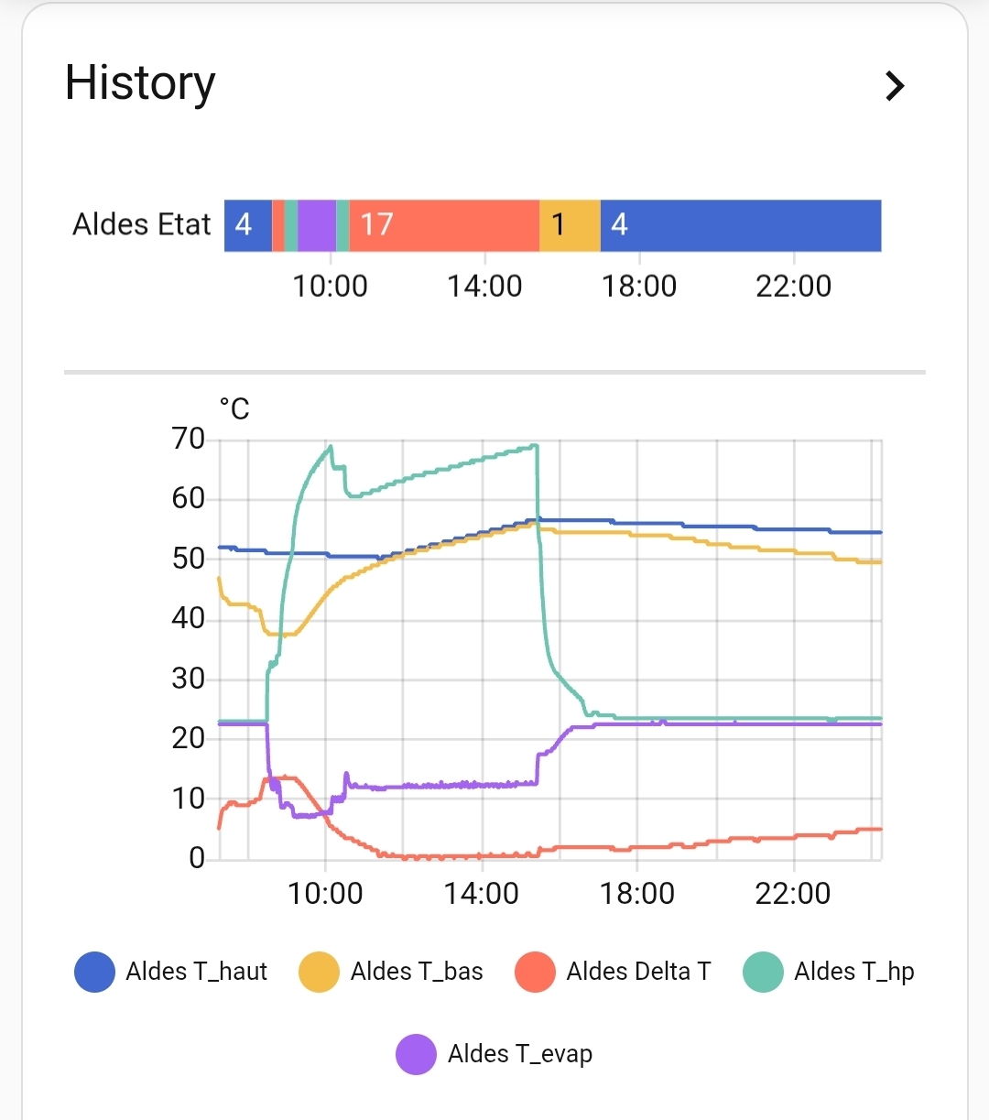Viewport: 989px width, 1120px height.
Task: Select the red state 17 timeline segment
Action: [x=444, y=225]
